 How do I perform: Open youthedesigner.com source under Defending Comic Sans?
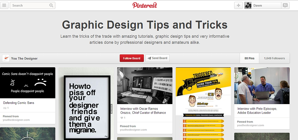click(x=16, y=120)
